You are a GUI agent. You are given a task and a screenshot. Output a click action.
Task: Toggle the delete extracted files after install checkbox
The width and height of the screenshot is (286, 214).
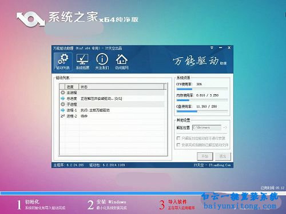point(178,145)
